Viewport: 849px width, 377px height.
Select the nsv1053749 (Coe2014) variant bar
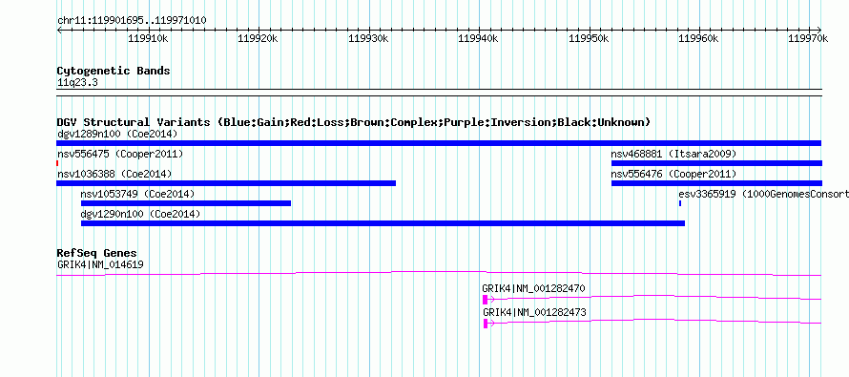[186, 203]
